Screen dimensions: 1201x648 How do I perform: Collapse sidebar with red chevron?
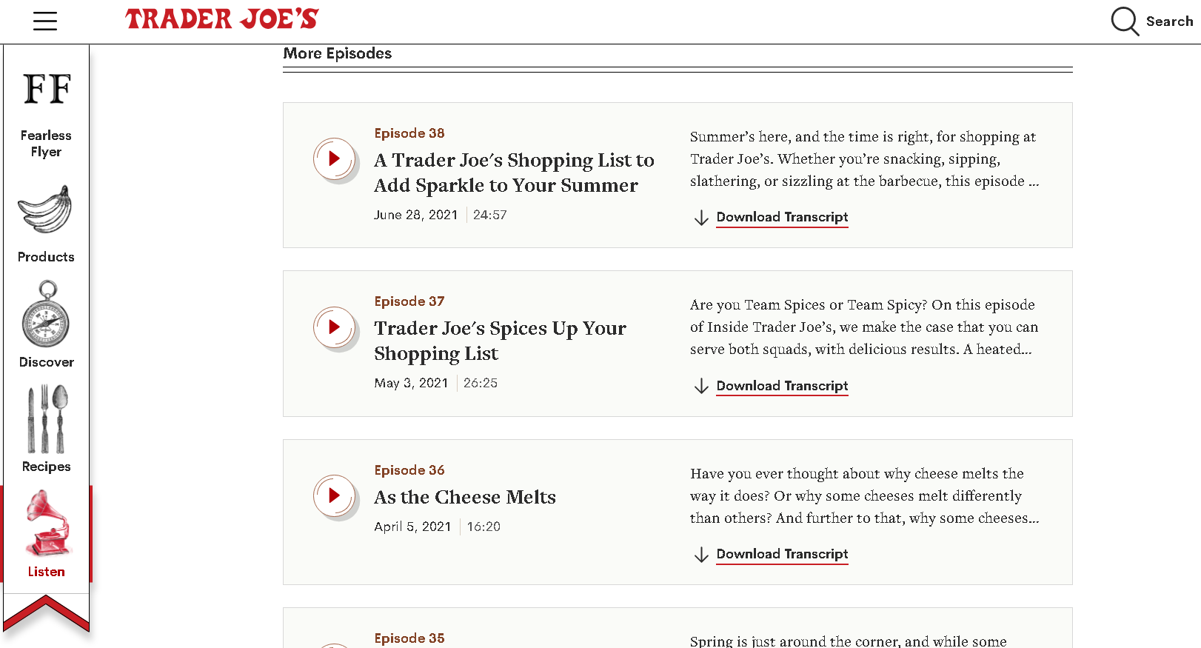[46, 615]
